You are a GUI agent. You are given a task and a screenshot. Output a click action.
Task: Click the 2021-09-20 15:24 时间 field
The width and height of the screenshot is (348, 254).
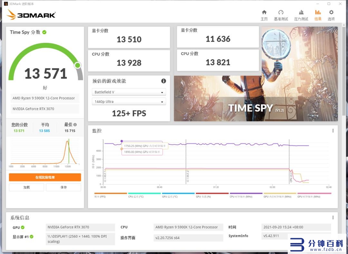pyautogui.click(x=296, y=227)
